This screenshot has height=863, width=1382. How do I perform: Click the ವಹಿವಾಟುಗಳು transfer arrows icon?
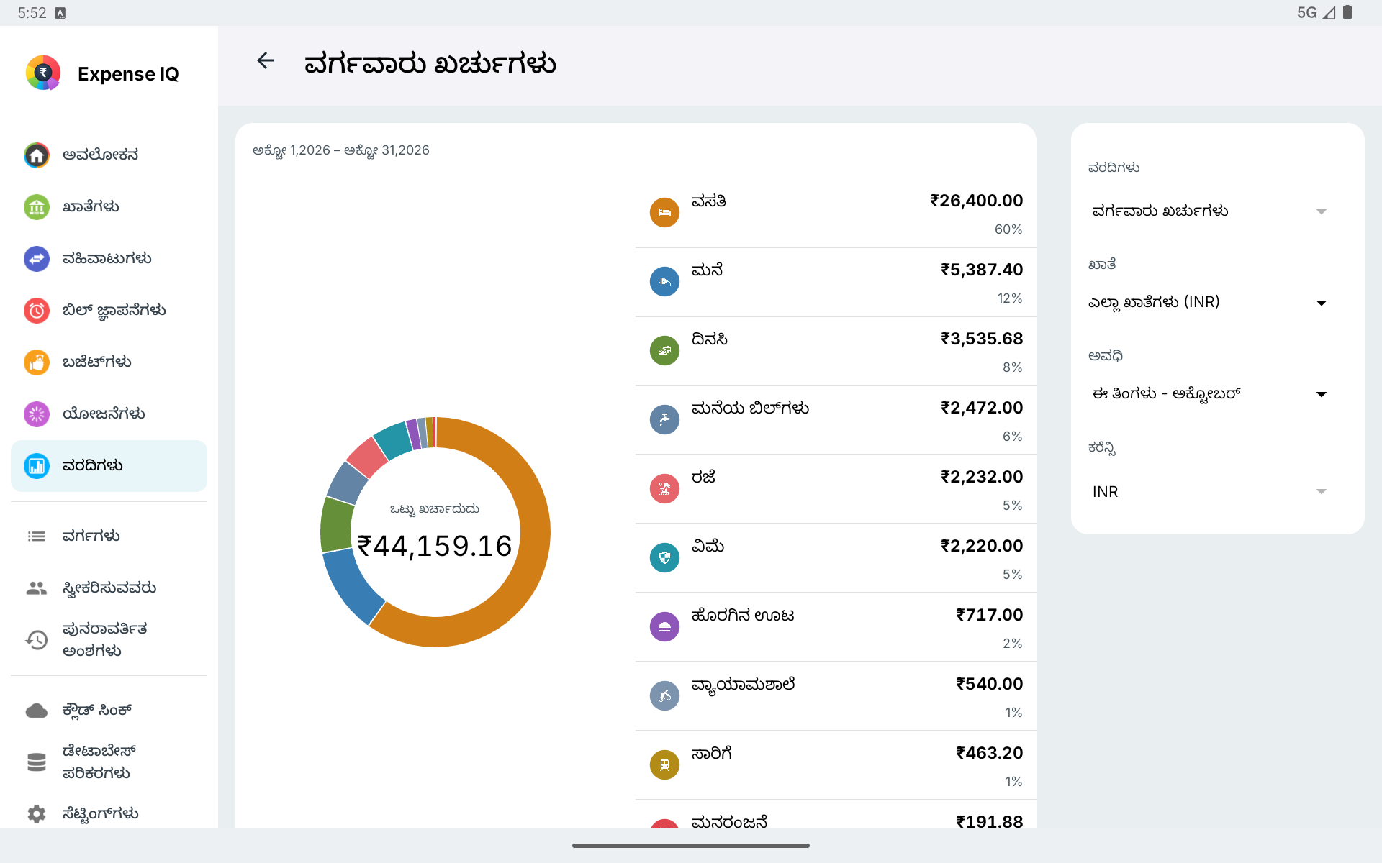click(37, 259)
